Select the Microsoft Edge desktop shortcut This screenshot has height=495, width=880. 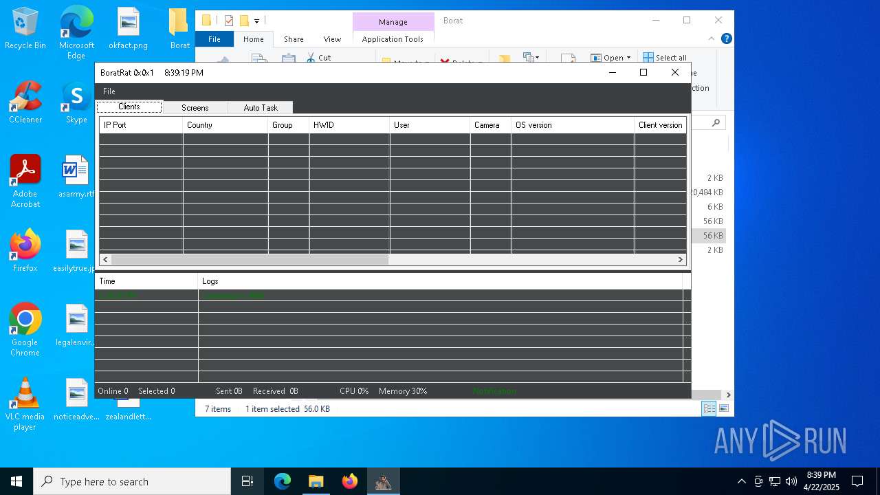click(76, 33)
